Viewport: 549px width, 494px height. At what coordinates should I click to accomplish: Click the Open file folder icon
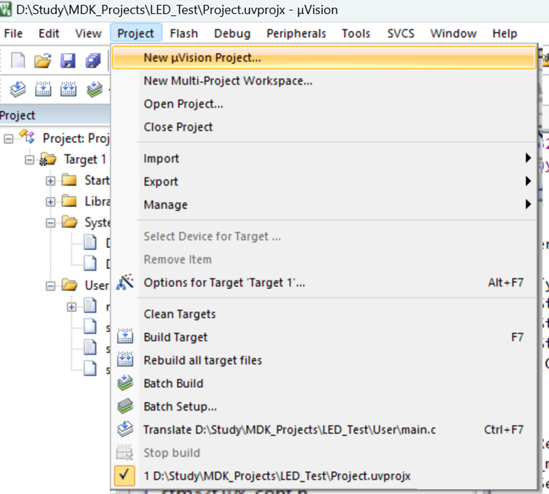(42, 60)
